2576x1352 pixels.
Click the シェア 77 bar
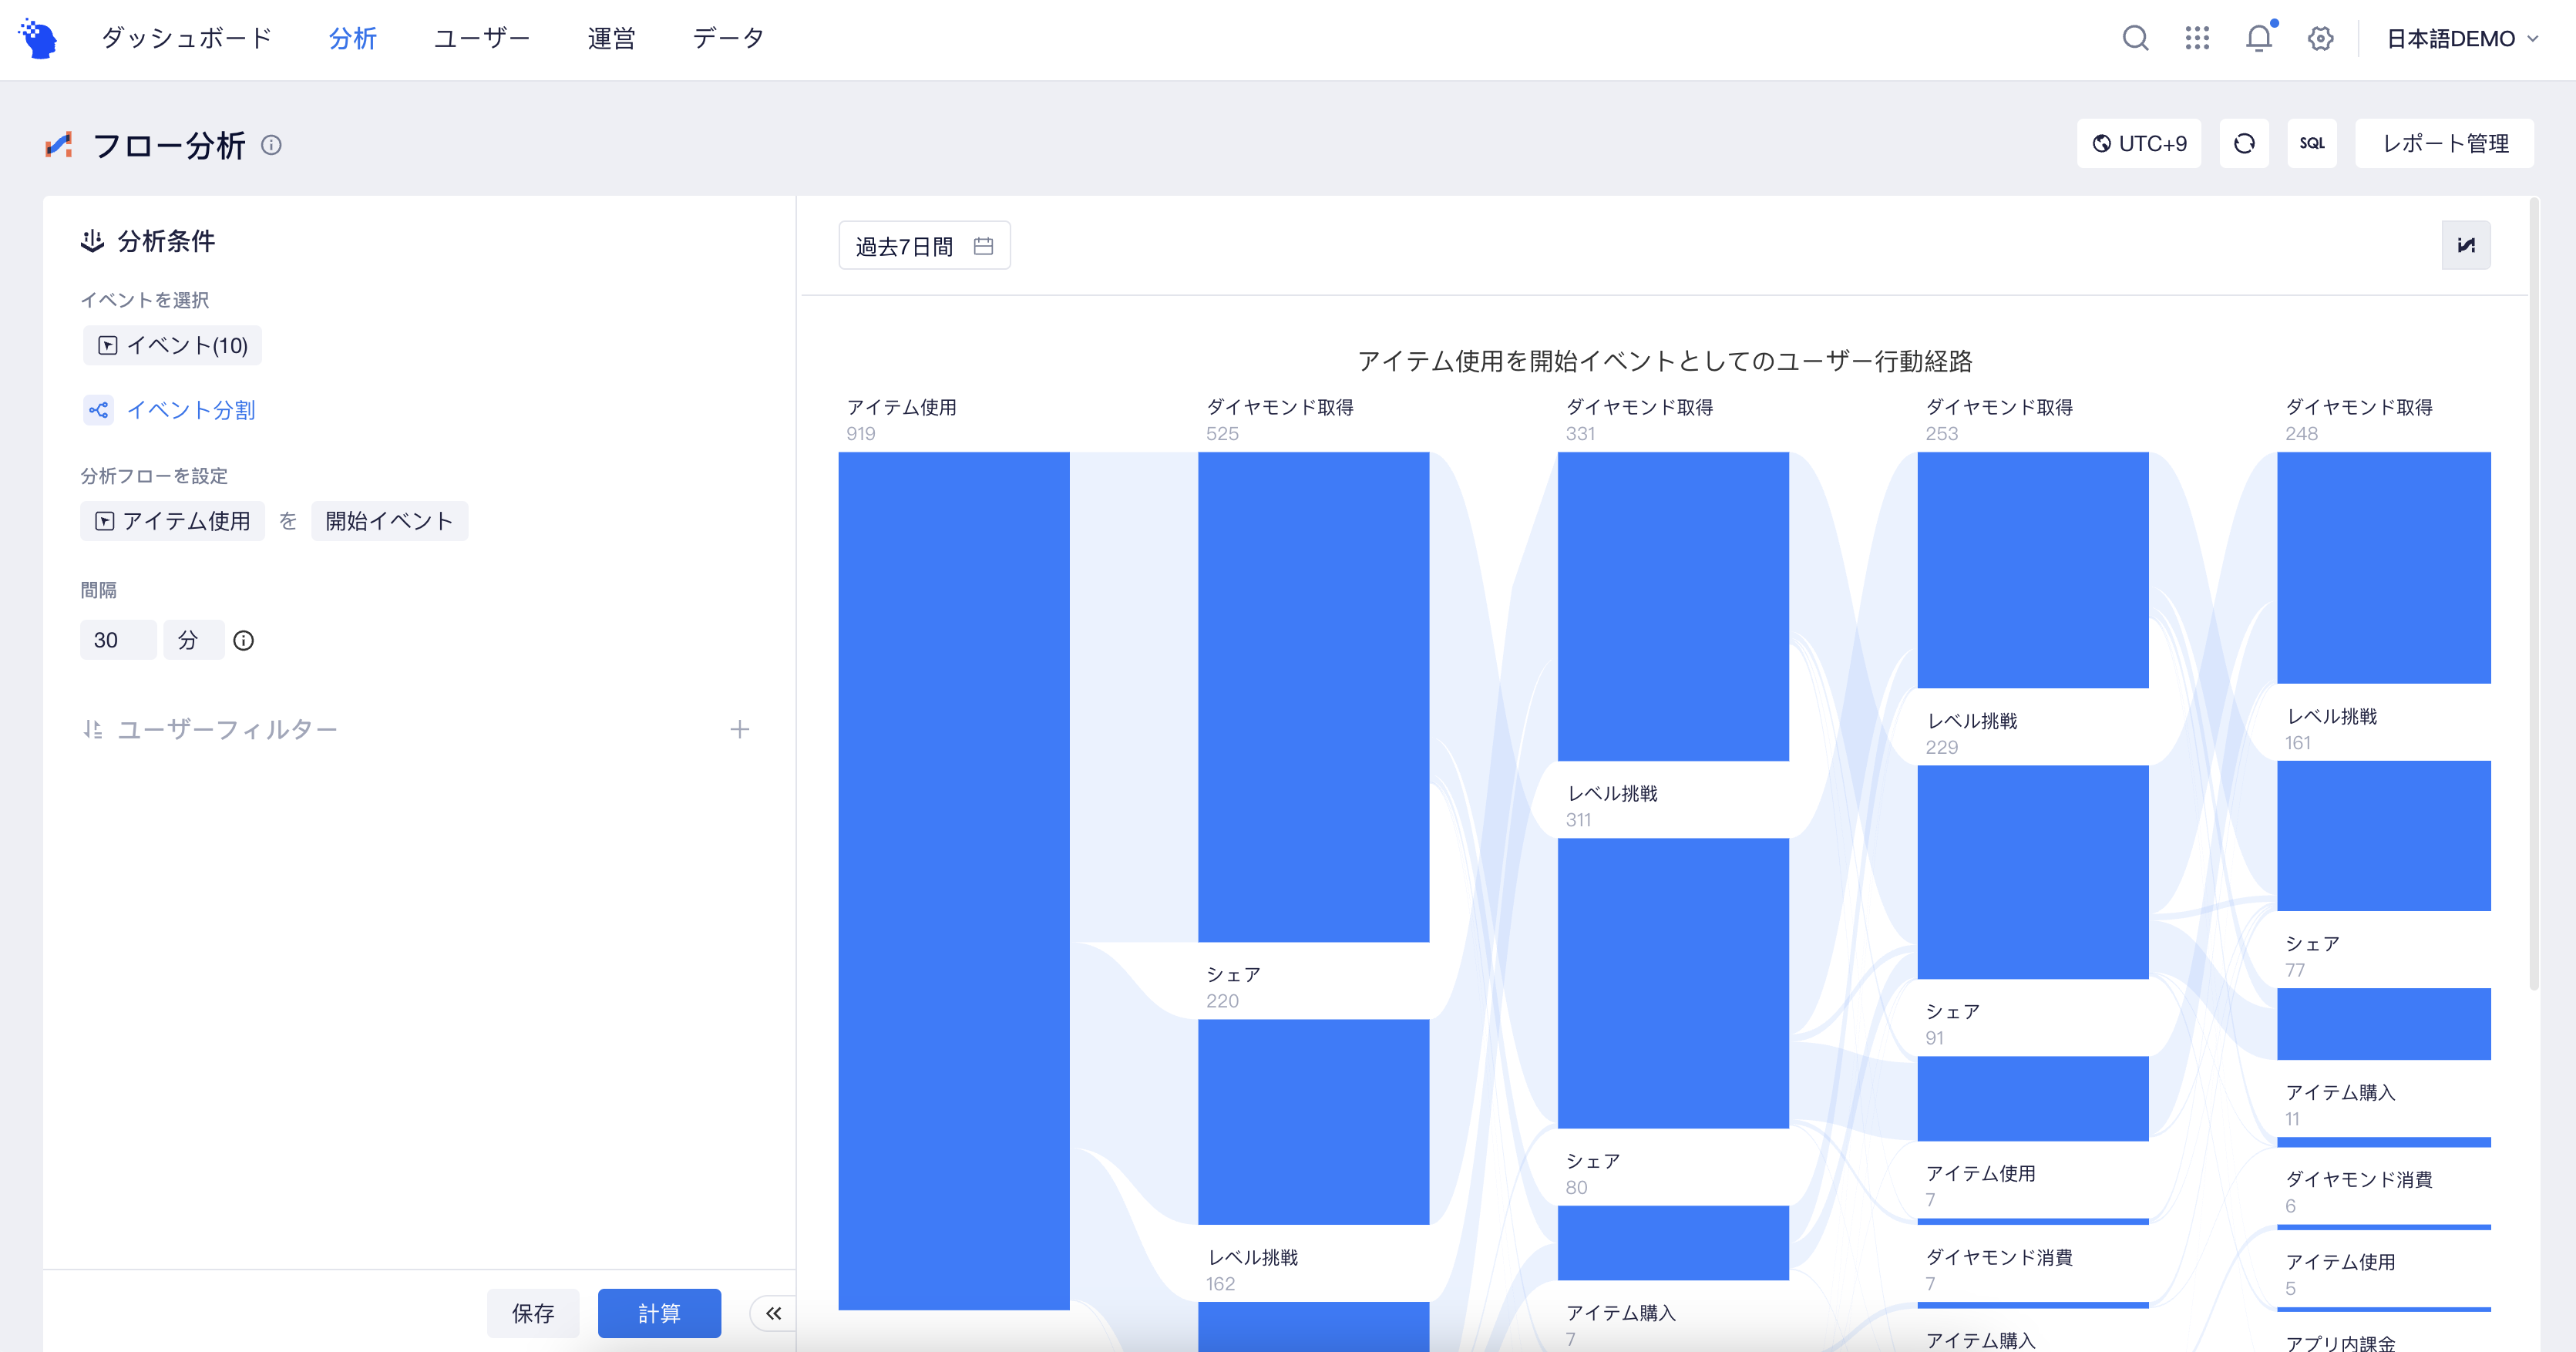coord(2383,1024)
